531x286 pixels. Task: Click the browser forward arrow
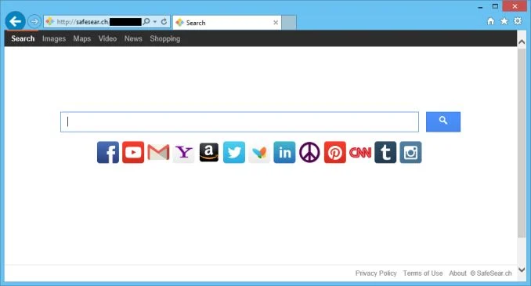pos(34,22)
